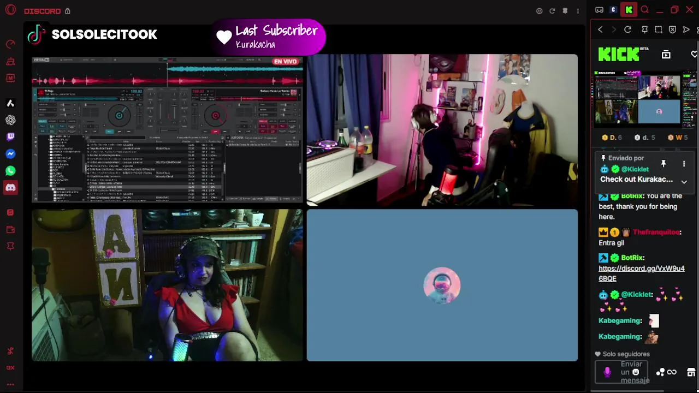
Task: Click the EN VIVO live badge
Action: click(x=285, y=62)
